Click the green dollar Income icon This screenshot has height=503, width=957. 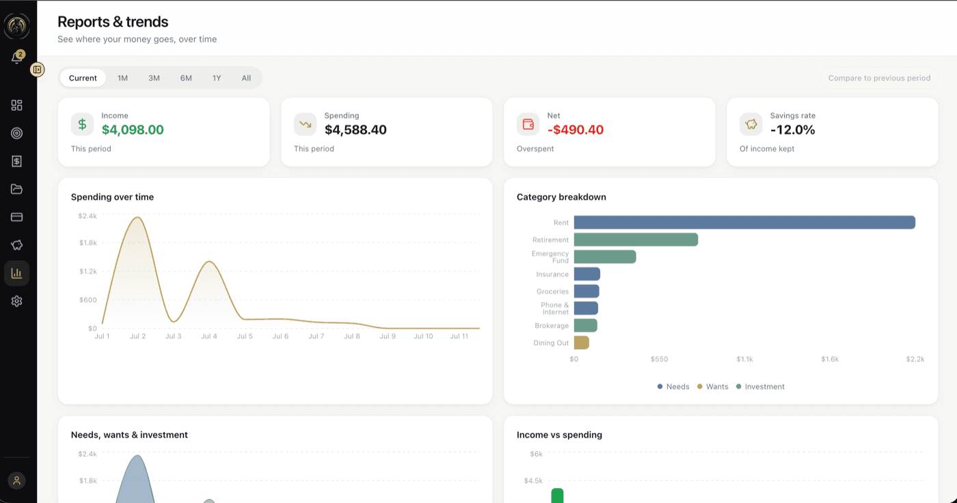coord(82,124)
